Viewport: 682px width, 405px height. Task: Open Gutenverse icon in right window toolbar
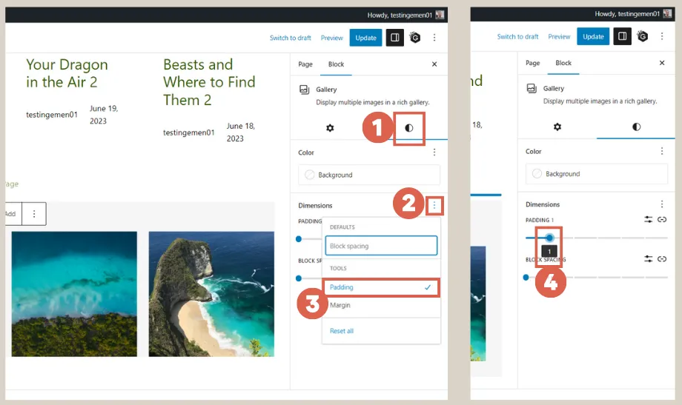click(643, 36)
